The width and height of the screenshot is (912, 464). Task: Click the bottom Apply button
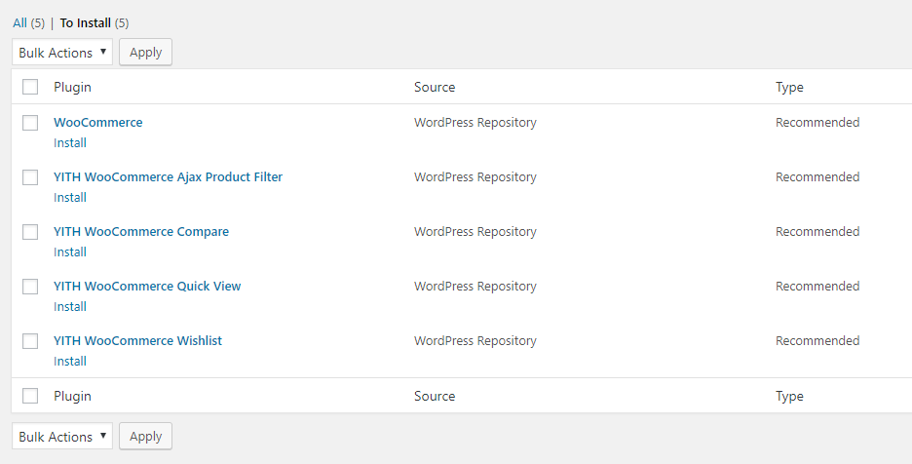click(x=145, y=437)
